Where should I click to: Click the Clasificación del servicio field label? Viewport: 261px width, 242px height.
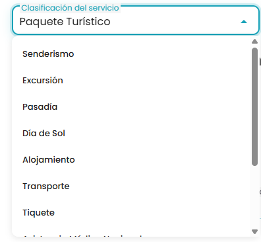click(x=70, y=8)
